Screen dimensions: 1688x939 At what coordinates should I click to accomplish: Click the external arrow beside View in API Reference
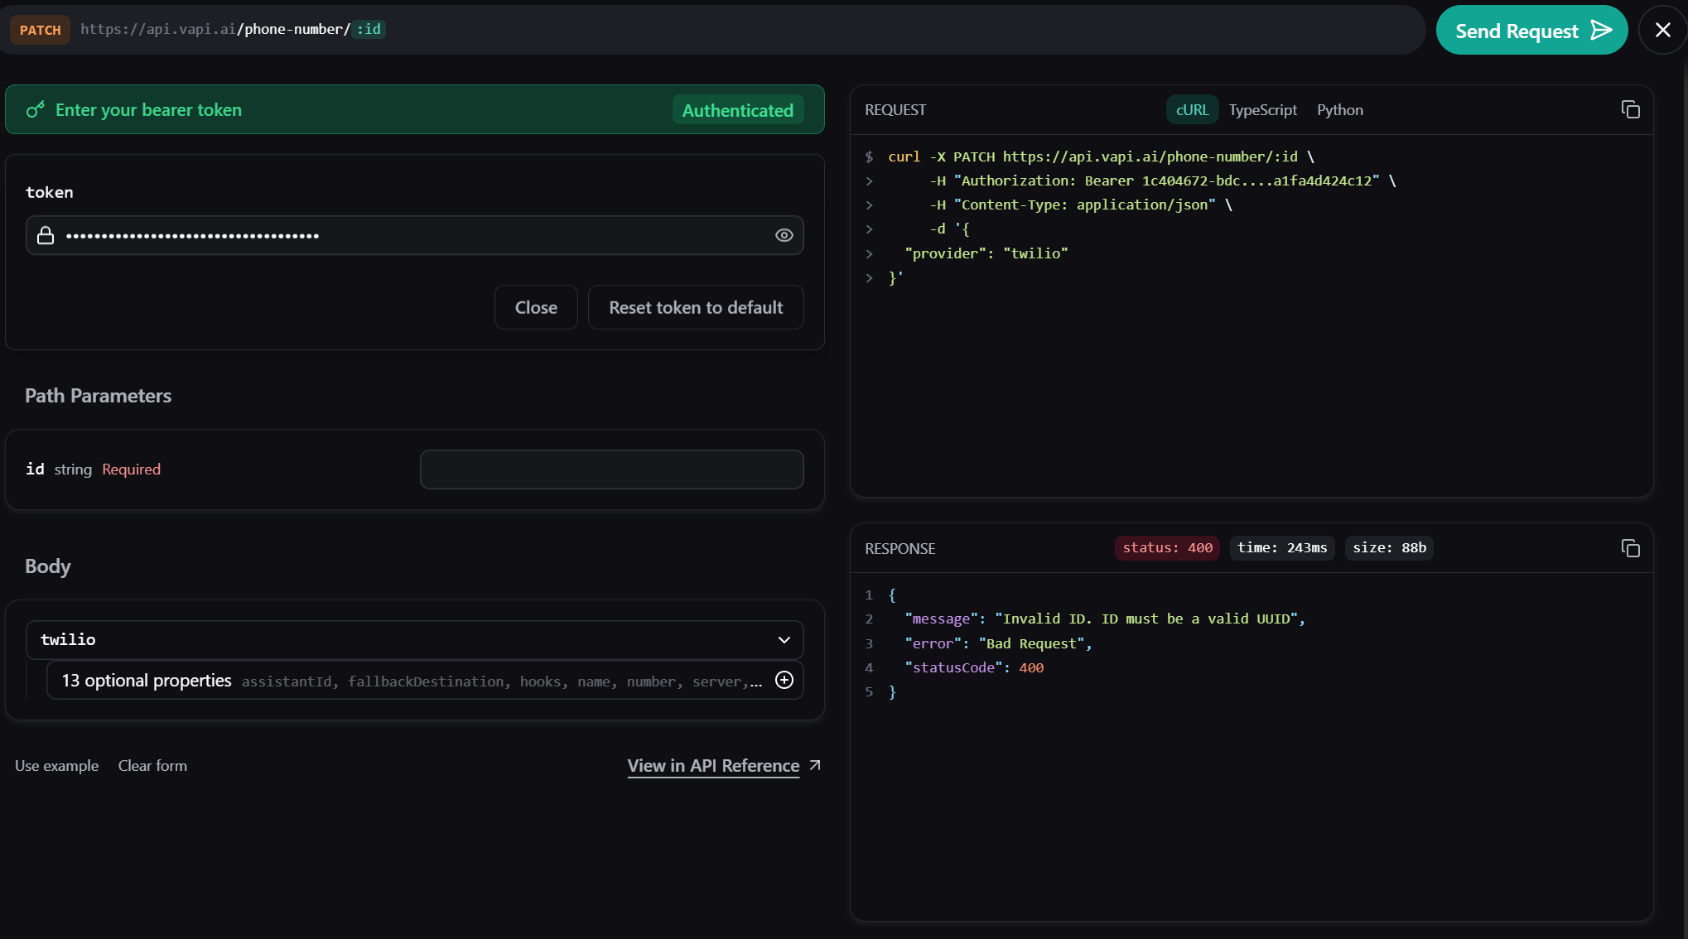[x=814, y=765]
